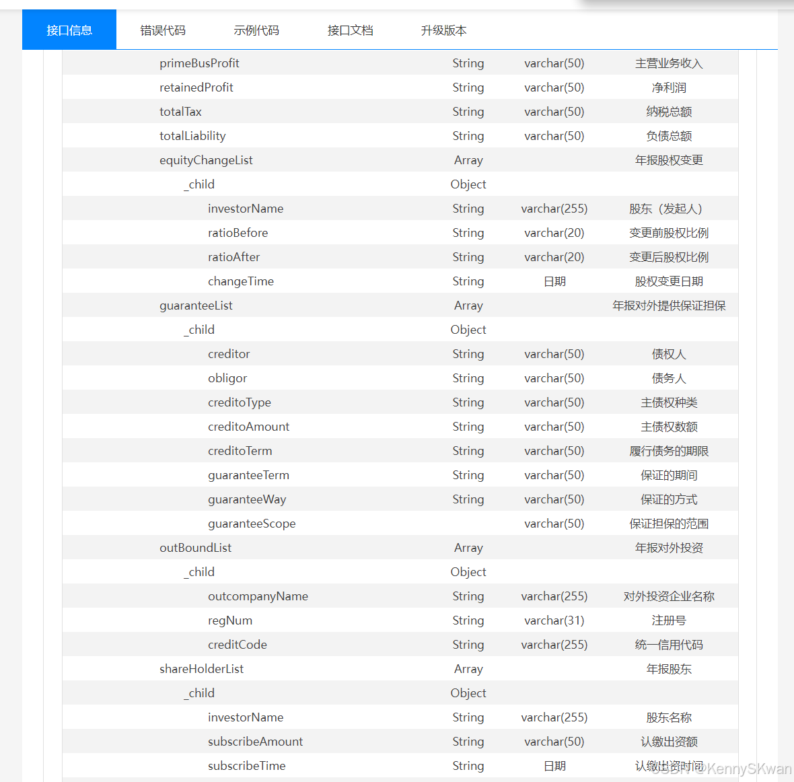Select the retainedProfit field name
This screenshot has width=794, height=782.
(x=196, y=87)
